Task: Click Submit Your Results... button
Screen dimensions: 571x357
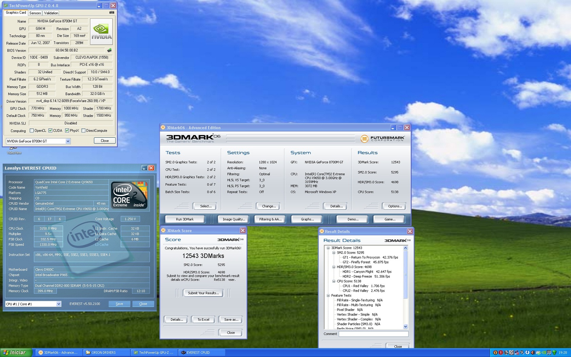Action: (203, 293)
